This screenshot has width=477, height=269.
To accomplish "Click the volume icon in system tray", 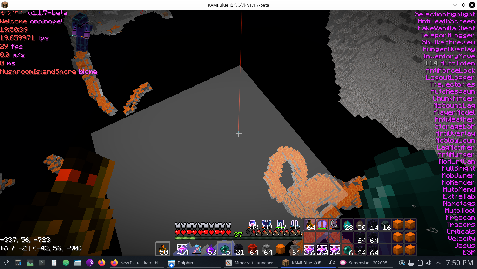I will (428, 263).
